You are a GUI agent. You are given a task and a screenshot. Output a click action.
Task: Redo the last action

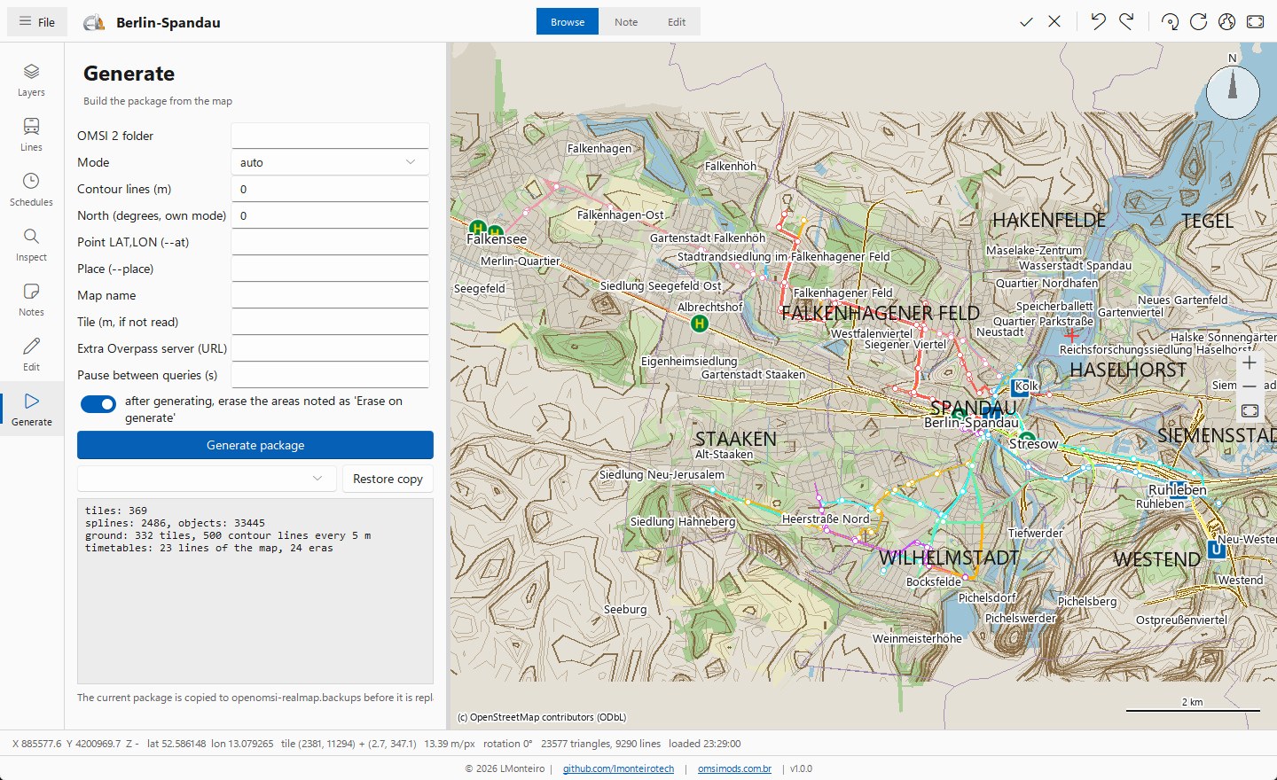click(1126, 22)
